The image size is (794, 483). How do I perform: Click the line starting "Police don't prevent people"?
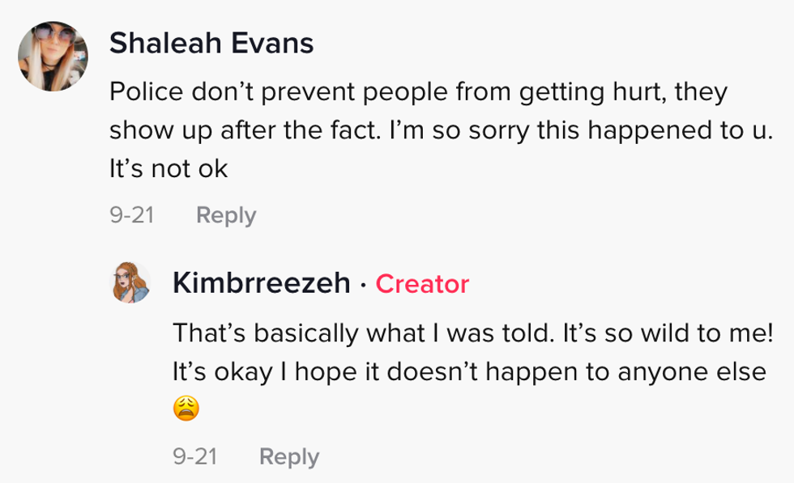[x=418, y=93]
